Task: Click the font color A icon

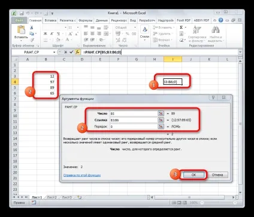Action: (67, 40)
